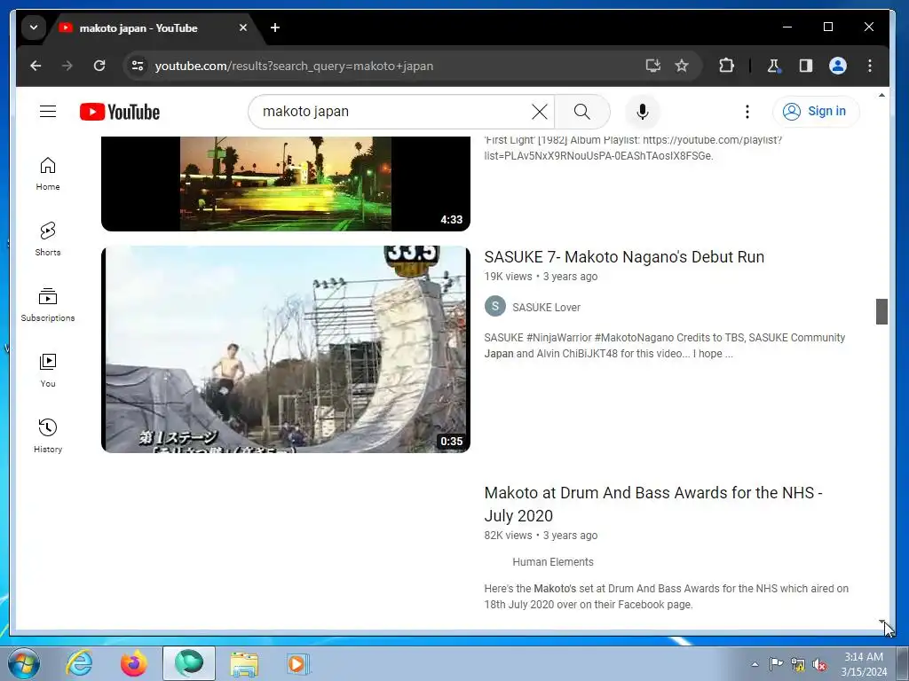Viewport: 909px width, 681px height.
Task: Click the scrollbar down arrow
Action: tap(881, 622)
